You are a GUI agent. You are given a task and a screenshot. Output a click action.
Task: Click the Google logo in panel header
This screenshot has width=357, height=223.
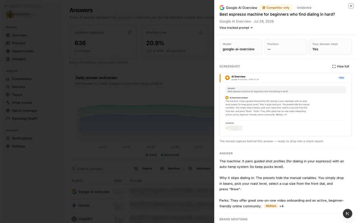coord(222,8)
